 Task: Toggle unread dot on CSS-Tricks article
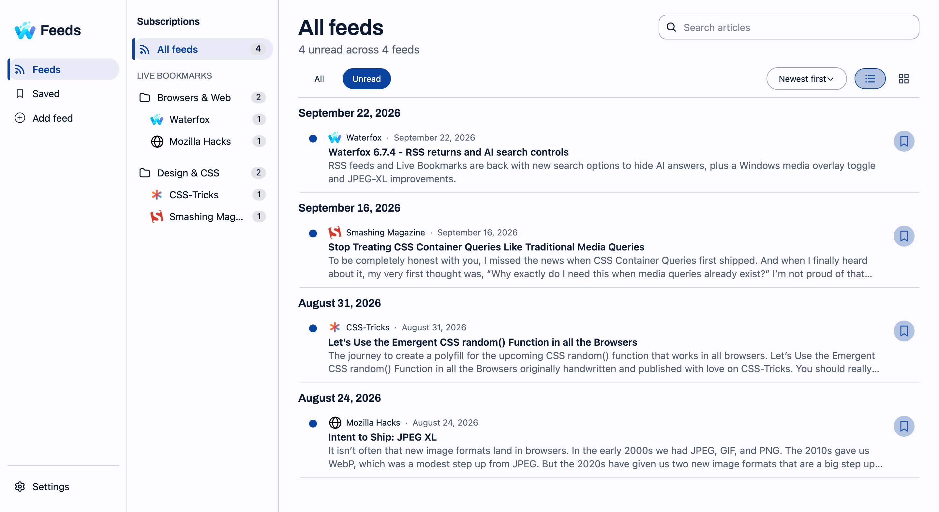(x=313, y=329)
